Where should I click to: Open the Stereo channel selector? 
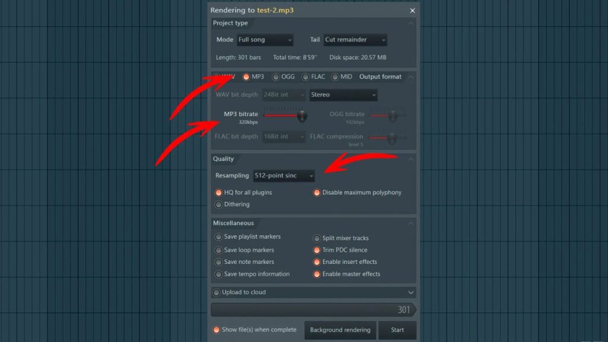point(343,95)
